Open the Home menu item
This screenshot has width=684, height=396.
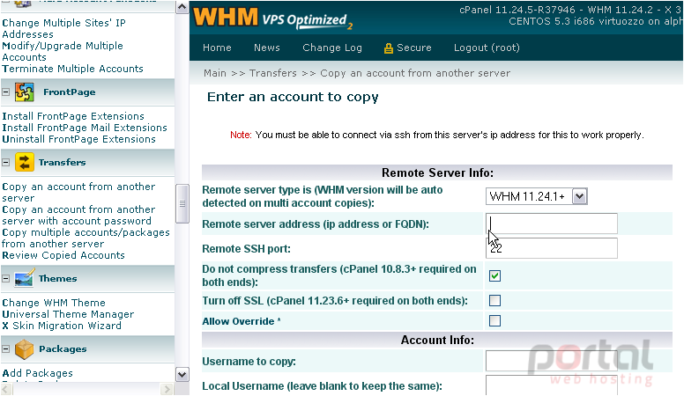(217, 48)
